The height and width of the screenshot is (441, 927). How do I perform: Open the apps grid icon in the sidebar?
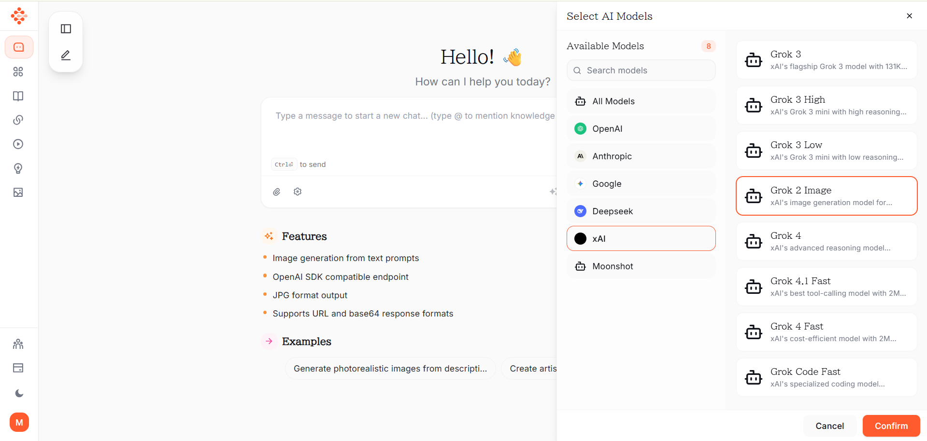coord(18,72)
